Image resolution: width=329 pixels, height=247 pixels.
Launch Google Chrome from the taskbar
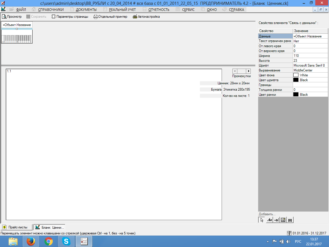pyautogui.click(x=49, y=241)
